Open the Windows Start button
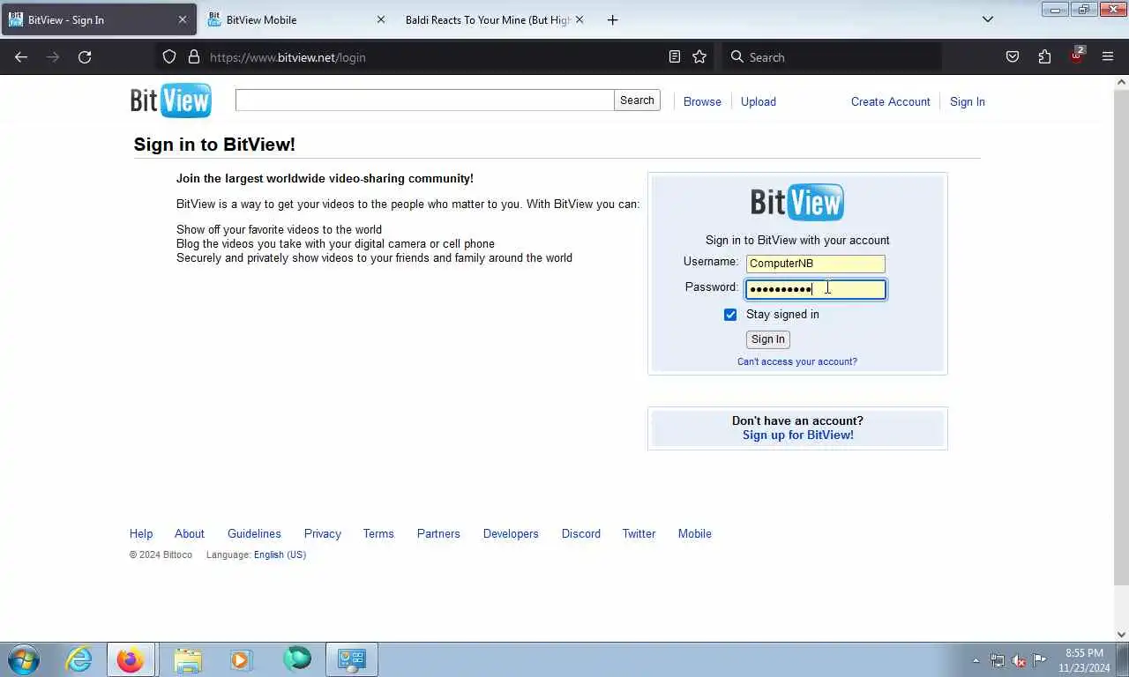 coord(23,659)
